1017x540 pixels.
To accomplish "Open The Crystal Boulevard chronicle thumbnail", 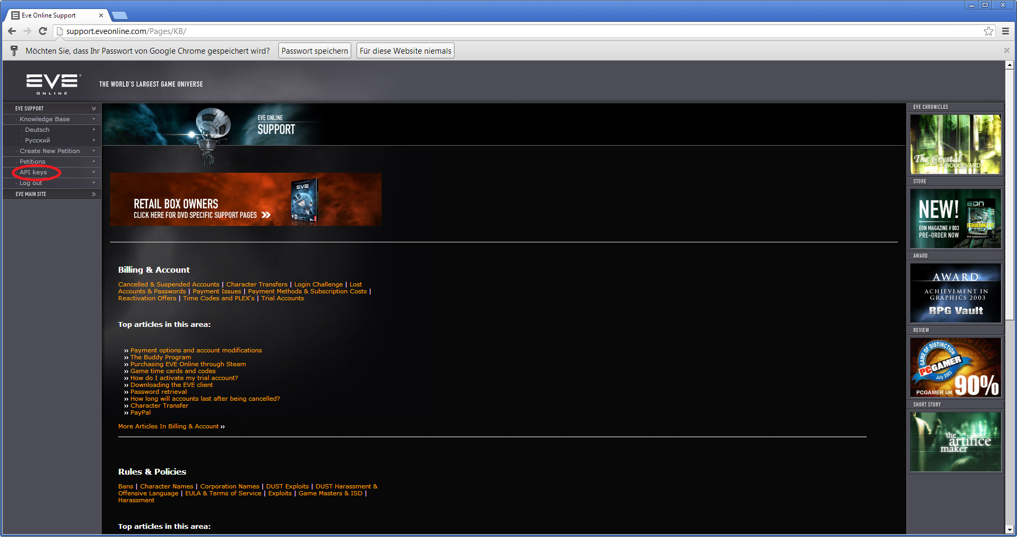I will pos(955,145).
